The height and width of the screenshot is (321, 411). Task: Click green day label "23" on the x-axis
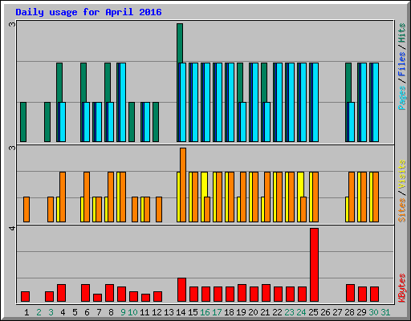click(289, 312)
